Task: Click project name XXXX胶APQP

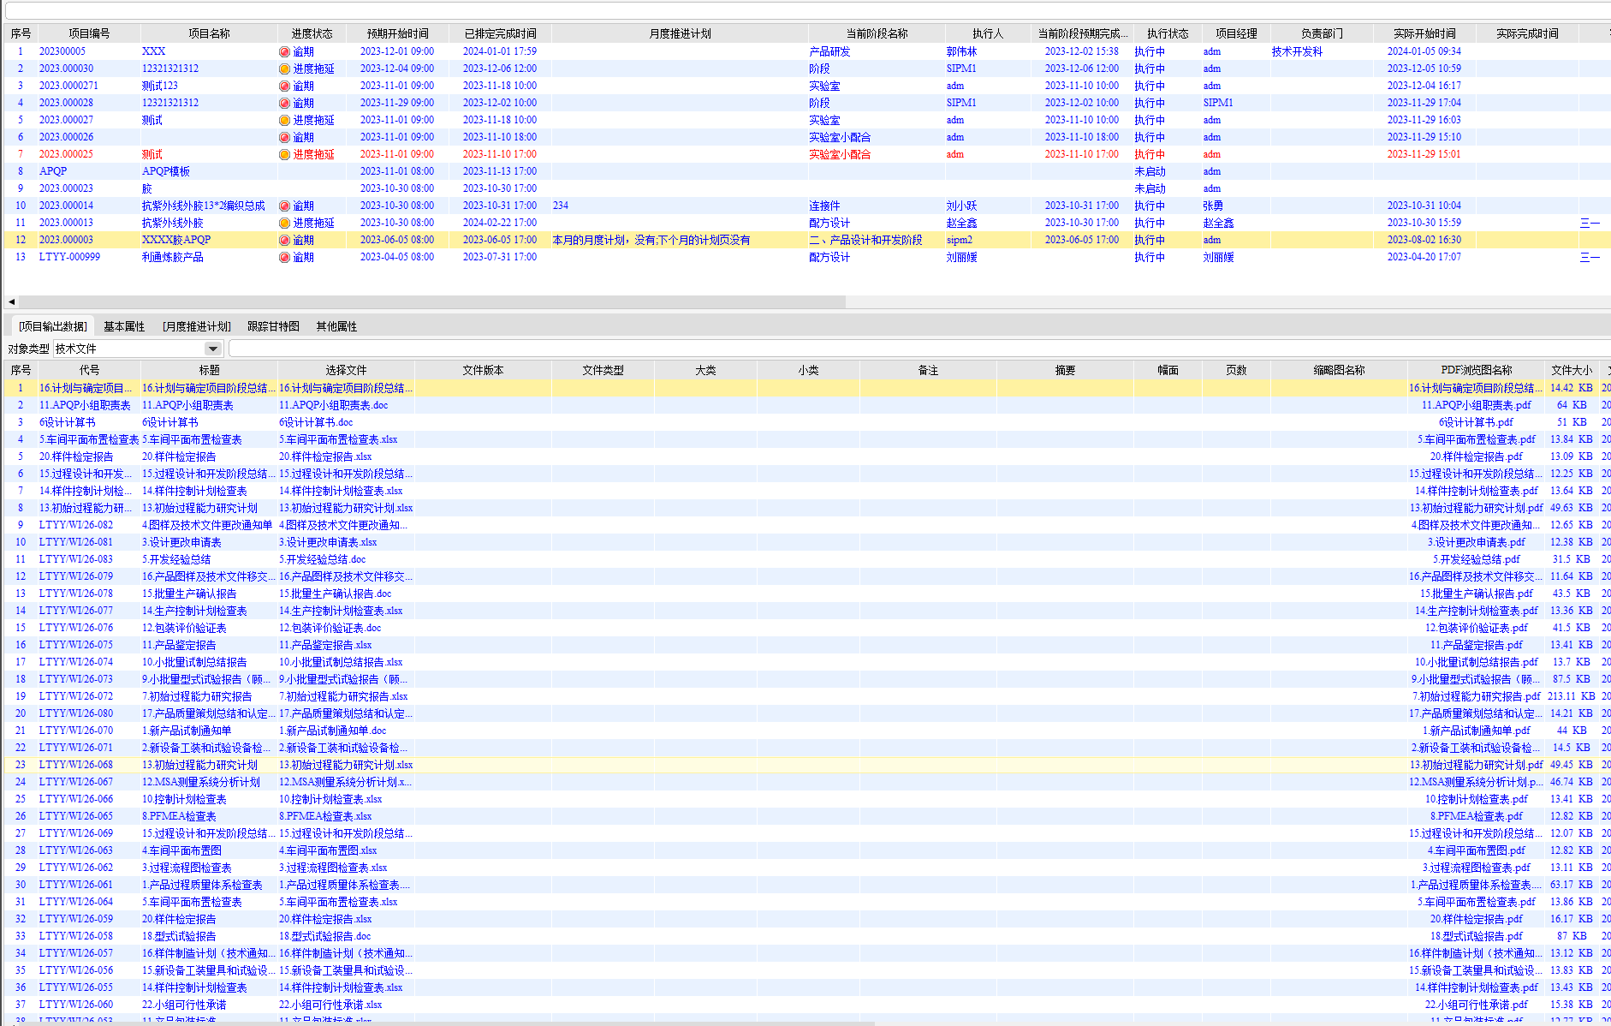Action: point(176,240)
